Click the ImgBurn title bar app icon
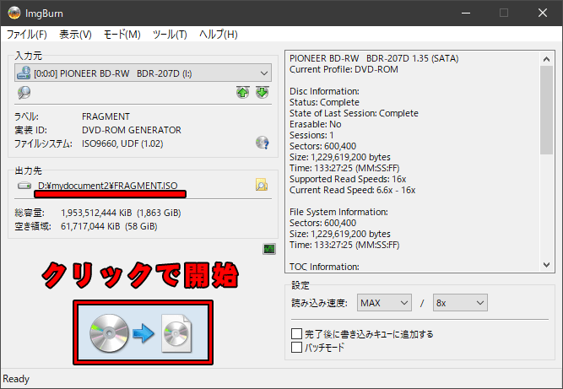The width and height of the screenshot is (563, 389). click(x=14, y=13)
